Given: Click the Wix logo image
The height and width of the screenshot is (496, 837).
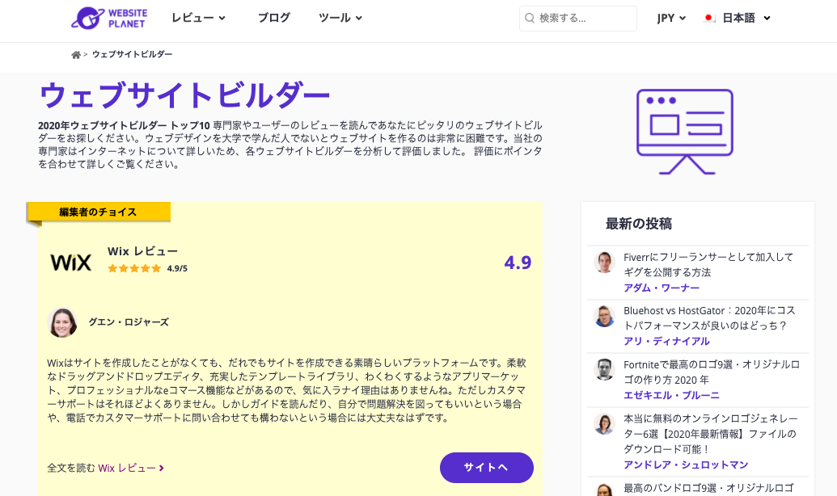Looking at the screenshot, I should 71,262.
